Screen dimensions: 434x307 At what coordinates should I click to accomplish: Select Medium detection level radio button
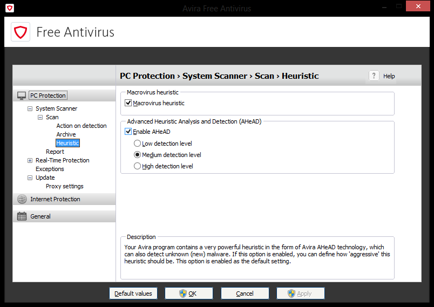[x=137, y=155]
